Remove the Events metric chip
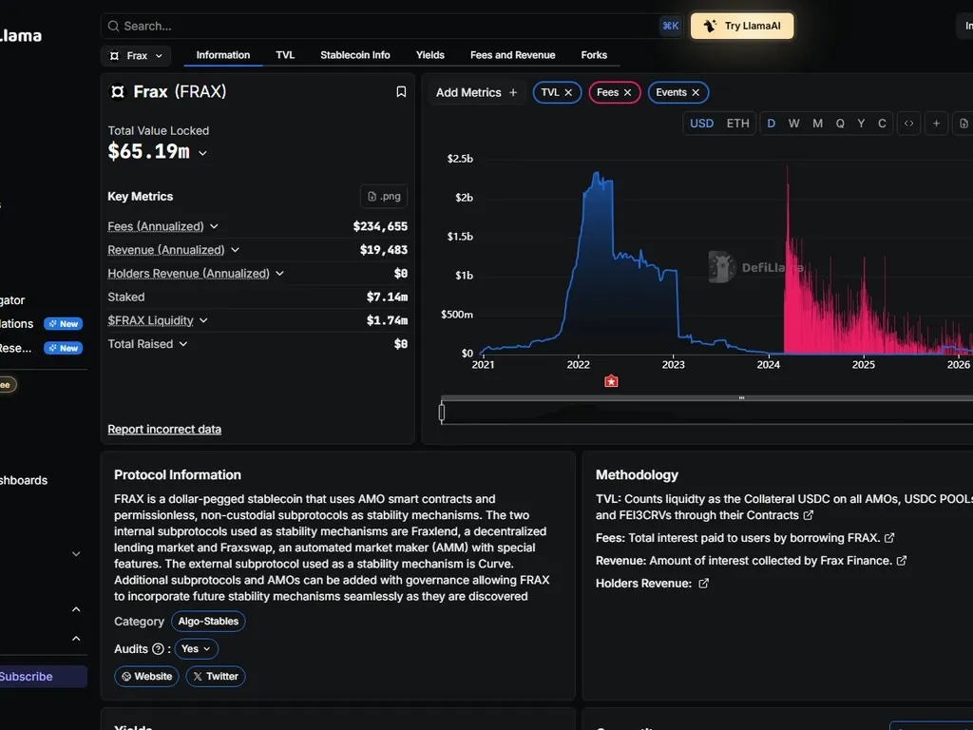This screenshot has height=730, width=973. click(x=696, y=92)
